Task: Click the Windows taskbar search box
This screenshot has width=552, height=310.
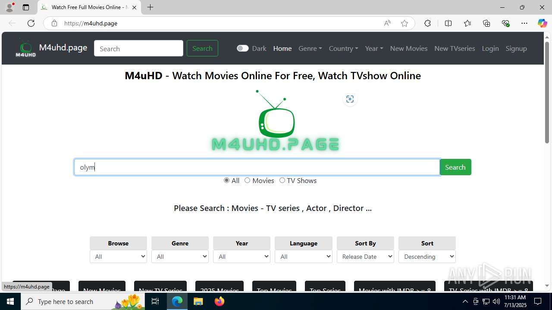Action: 82,301
